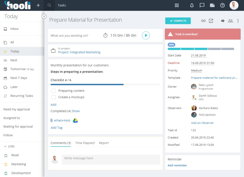Switch to the Time Elapsed tab

[x=85, y=143]
